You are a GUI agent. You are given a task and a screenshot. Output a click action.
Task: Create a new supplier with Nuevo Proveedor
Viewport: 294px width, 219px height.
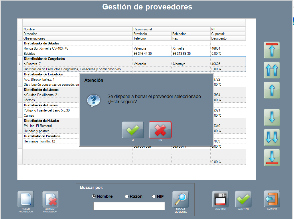26,199
